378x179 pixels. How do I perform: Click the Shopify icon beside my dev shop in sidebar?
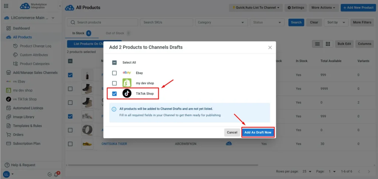click(8, 90)
